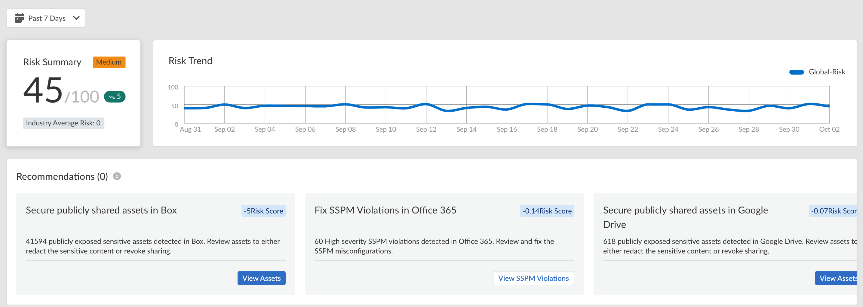Click the Medium risk level badge
The width and height of the screenshot is (863, 307).
[x=109, y=62]
